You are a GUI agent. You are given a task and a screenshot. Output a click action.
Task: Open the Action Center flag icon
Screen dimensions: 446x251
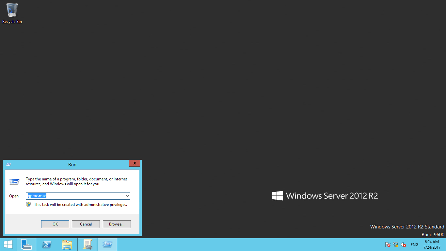[x=388, y=244]
